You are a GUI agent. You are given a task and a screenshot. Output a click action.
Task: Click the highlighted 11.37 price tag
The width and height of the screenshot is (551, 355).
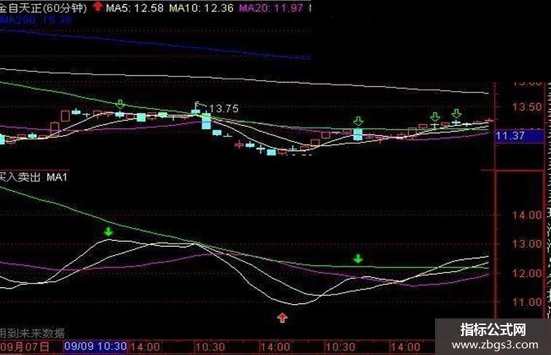(520, 136)
